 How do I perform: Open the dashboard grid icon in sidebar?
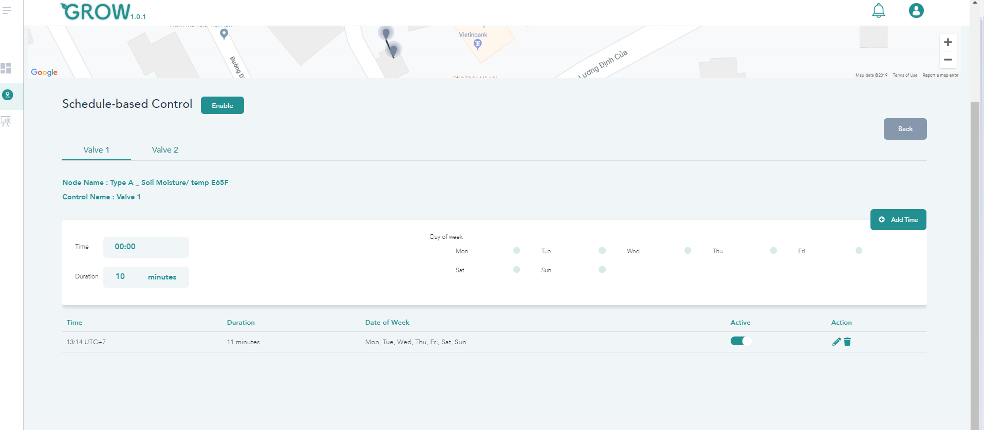click(6, 68)
